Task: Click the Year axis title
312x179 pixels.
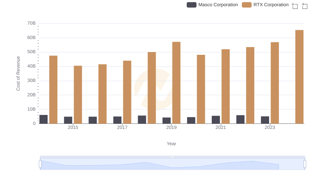Action: pos(171,144)
